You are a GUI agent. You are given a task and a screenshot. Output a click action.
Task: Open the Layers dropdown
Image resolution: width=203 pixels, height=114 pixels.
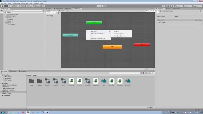(188, 6)
